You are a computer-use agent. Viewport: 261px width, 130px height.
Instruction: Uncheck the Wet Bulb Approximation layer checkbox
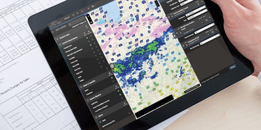[90, 45]
